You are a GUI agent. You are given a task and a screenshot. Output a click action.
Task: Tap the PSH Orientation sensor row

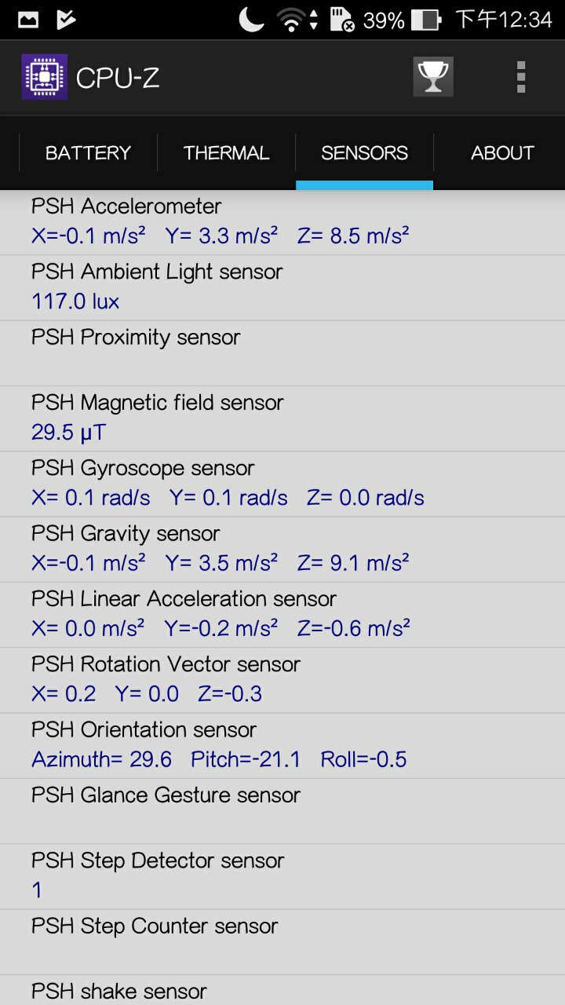282,745
